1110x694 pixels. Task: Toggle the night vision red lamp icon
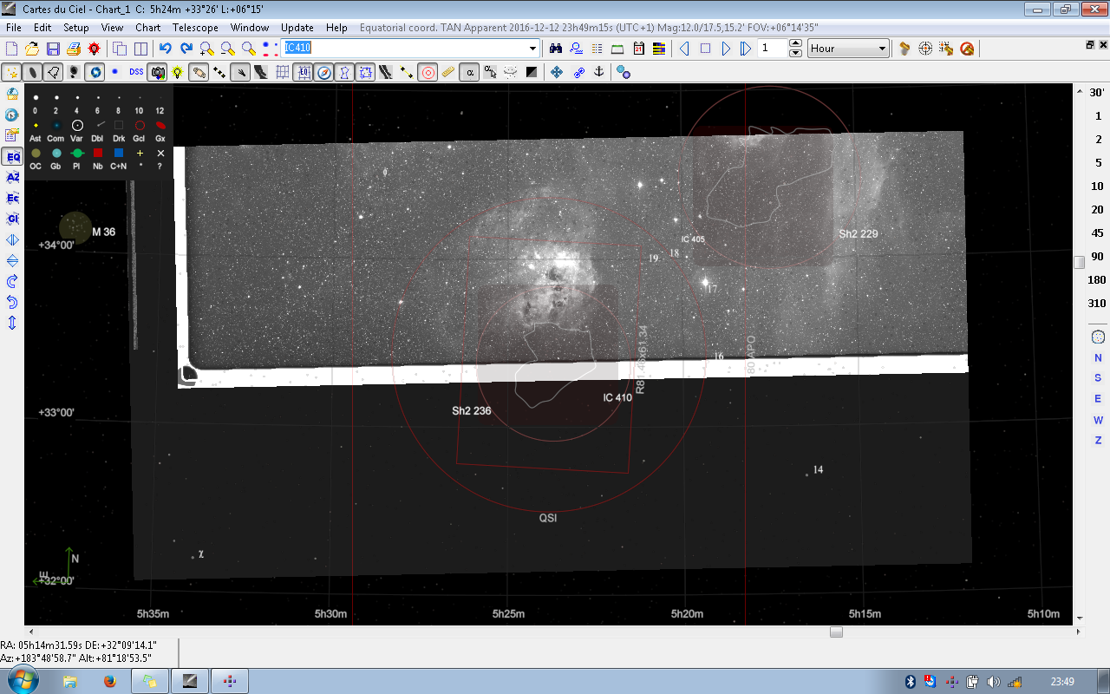pyautogui.click(x=94, y=49)
